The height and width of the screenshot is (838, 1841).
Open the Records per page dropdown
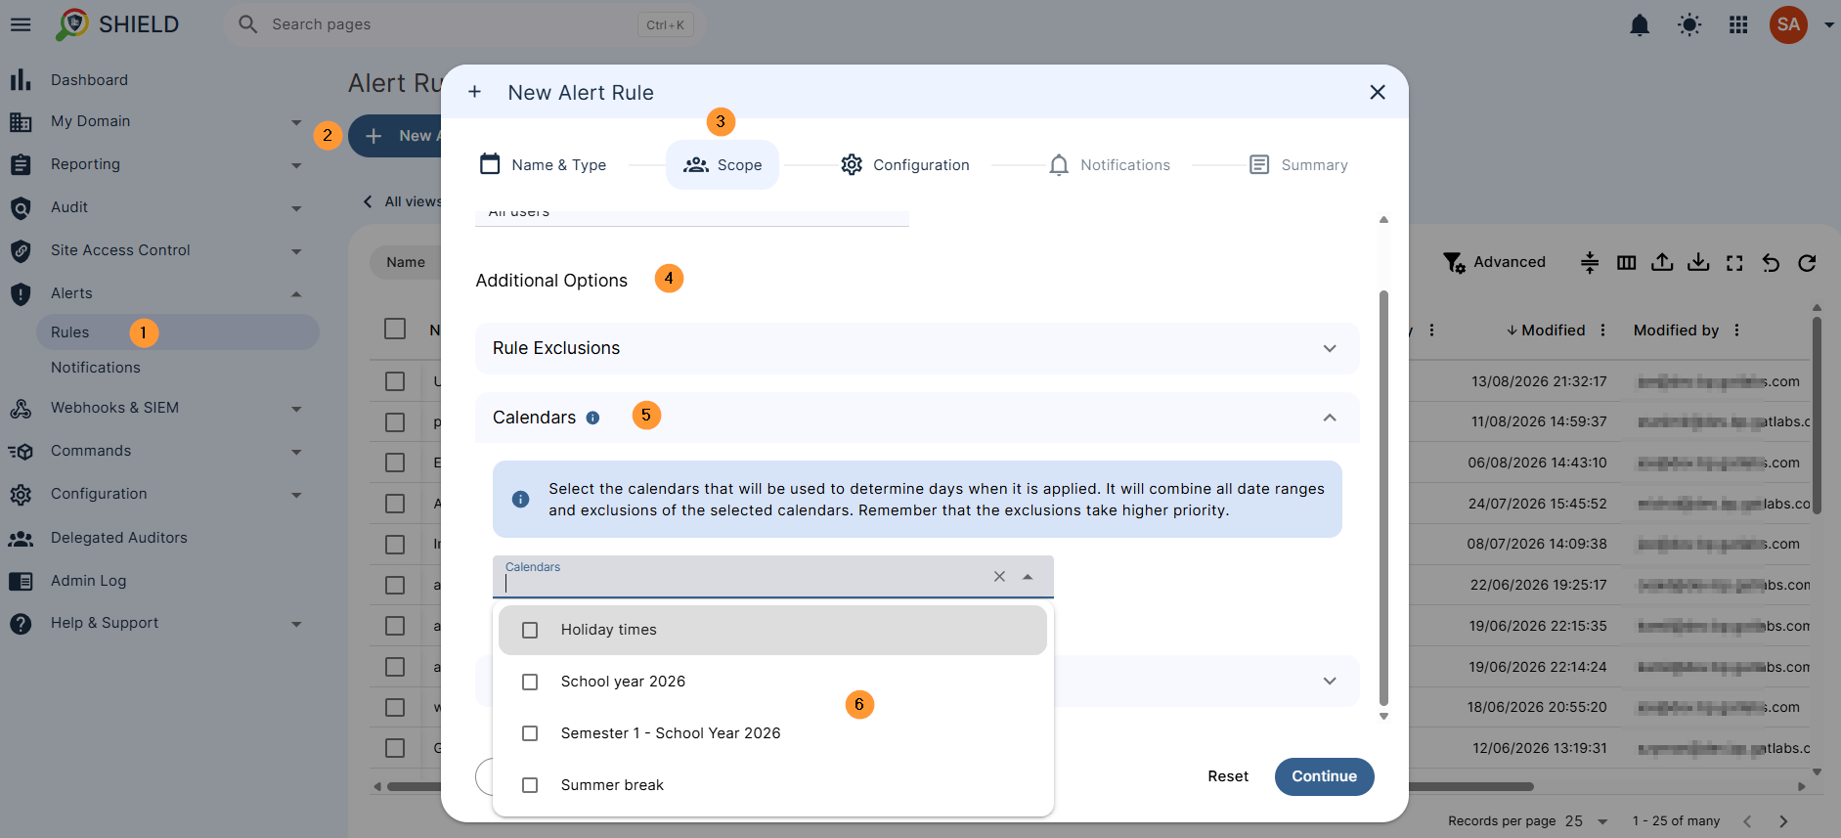1587,821
